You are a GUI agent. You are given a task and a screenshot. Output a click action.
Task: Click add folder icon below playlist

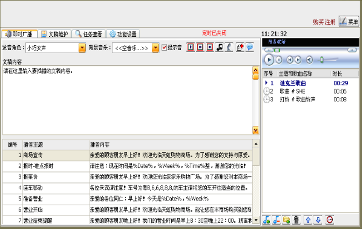coord(286,220)
